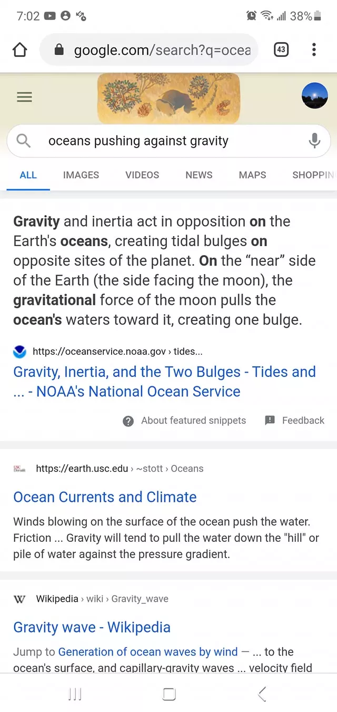Image resolution: width=337 pixels, height=712 pixels.
Task: Tap the Google account profile avatar
Action: tap(314, 96)
